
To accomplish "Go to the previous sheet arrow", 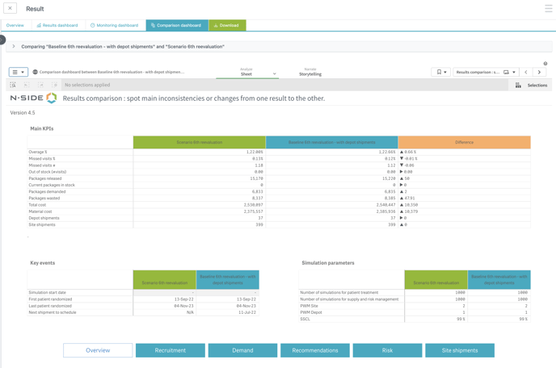I will (526, 72).
